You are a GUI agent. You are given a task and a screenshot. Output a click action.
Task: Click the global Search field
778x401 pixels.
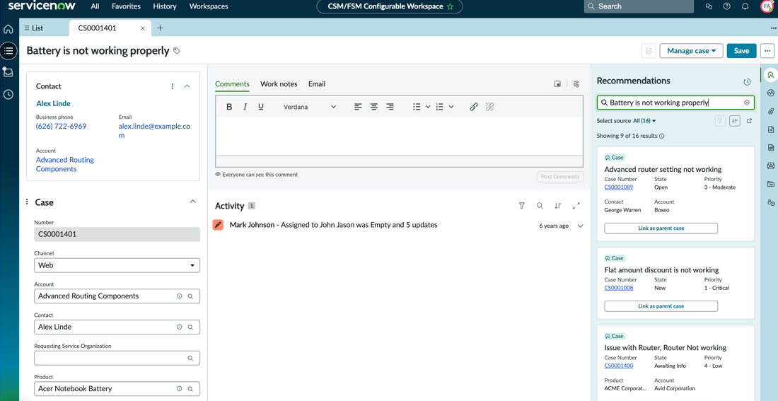pos(639,6)
